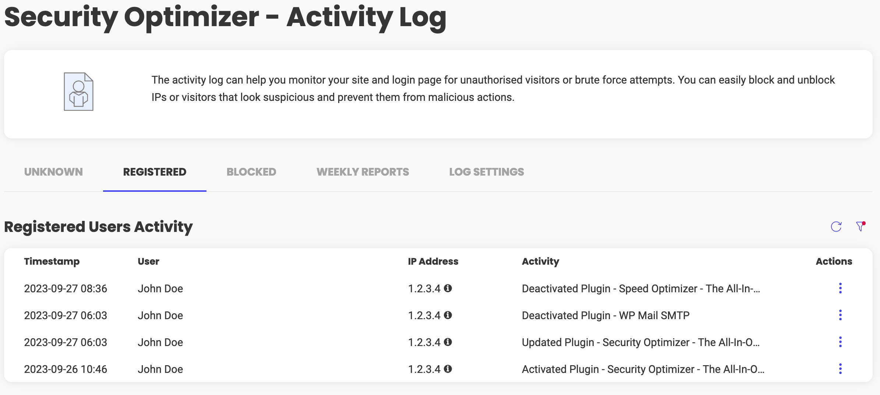Click 'Deactivated Plugin - Speed Optimizer' activity text
This screenshot has width=880, height=395.
[641, 289]
